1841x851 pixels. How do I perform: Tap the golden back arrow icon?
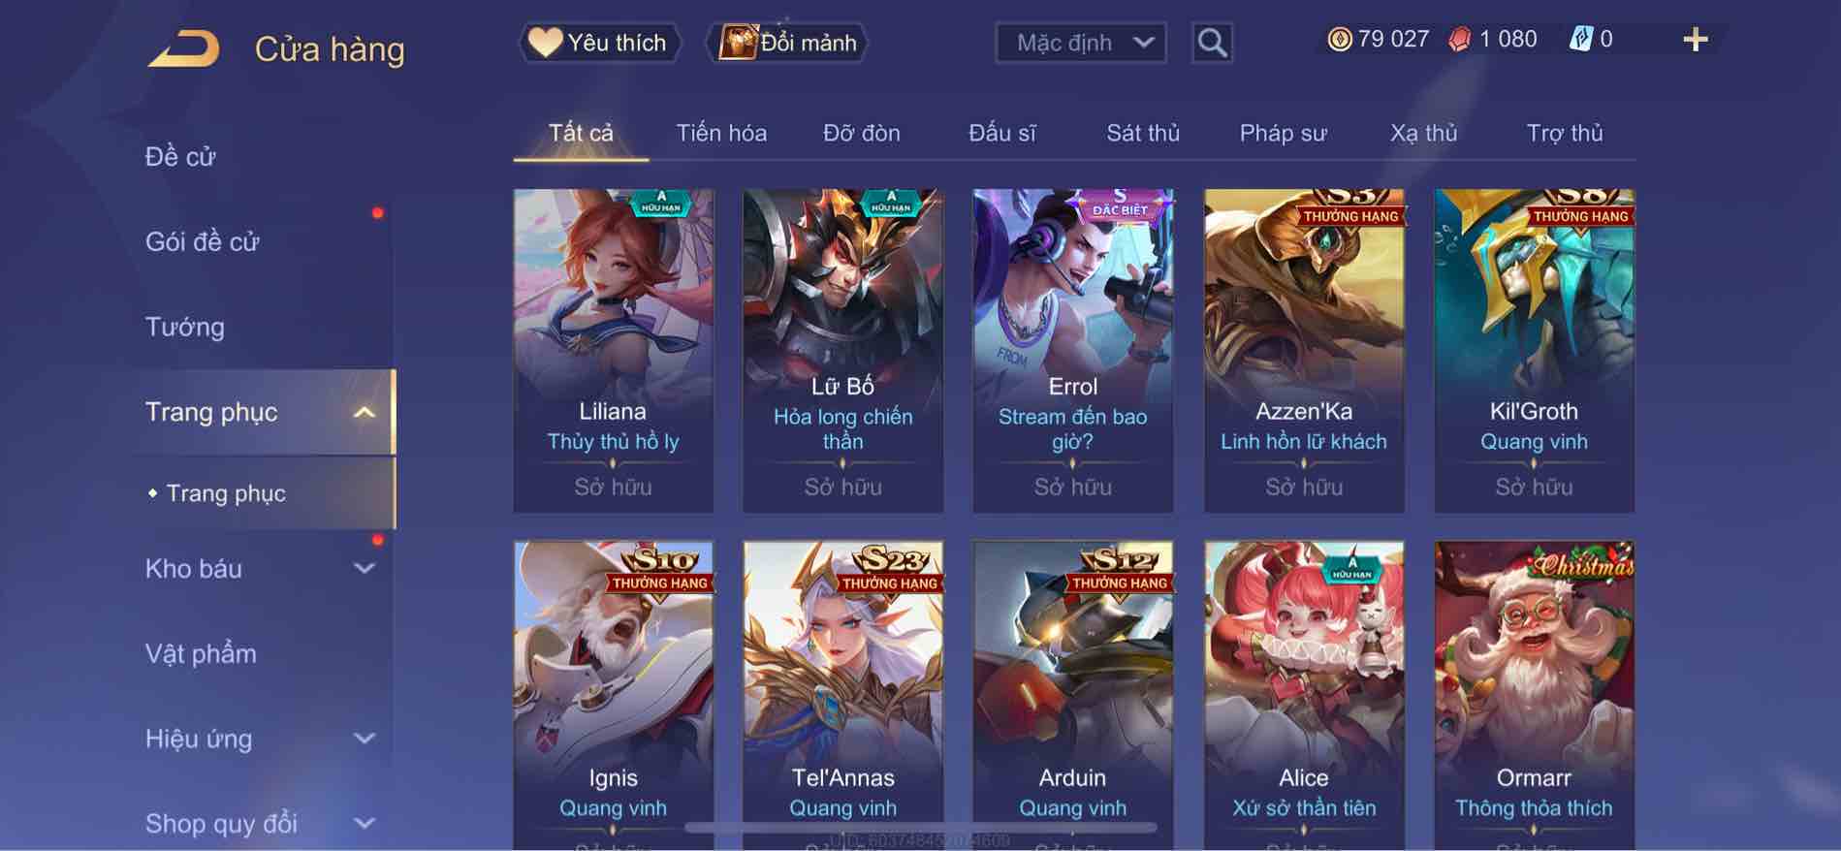(184, 48)
